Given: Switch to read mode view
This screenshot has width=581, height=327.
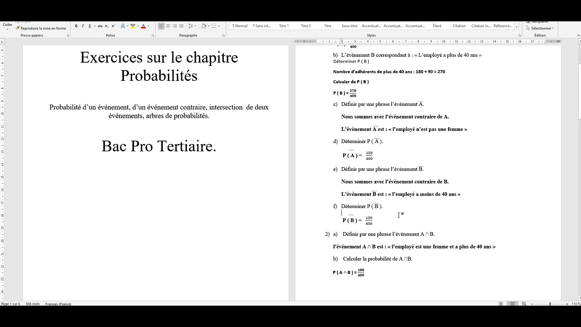Looking at the screenshot, I should (501, 304).
